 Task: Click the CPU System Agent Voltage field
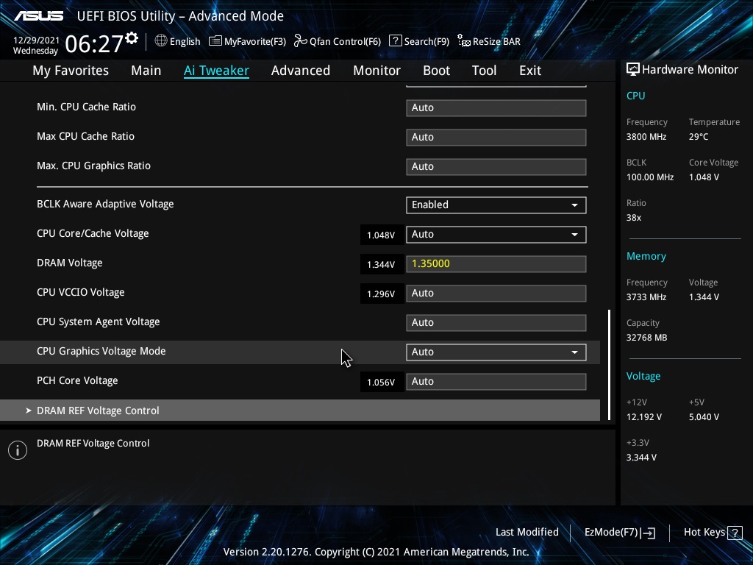coord(496,322)
